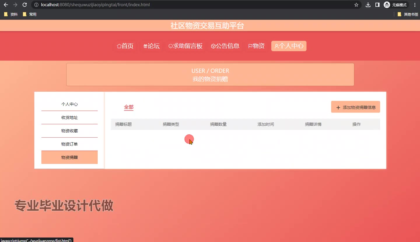Image resolution: width=420 pixels, height=242 pixels.
Task: Click the 社区物资交易互助平台 site title
Action: pos(207,26)
